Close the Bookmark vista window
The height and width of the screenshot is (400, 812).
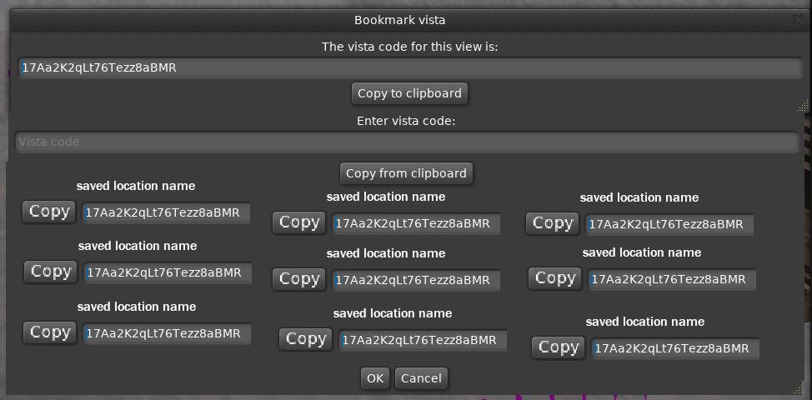(798, 19)
